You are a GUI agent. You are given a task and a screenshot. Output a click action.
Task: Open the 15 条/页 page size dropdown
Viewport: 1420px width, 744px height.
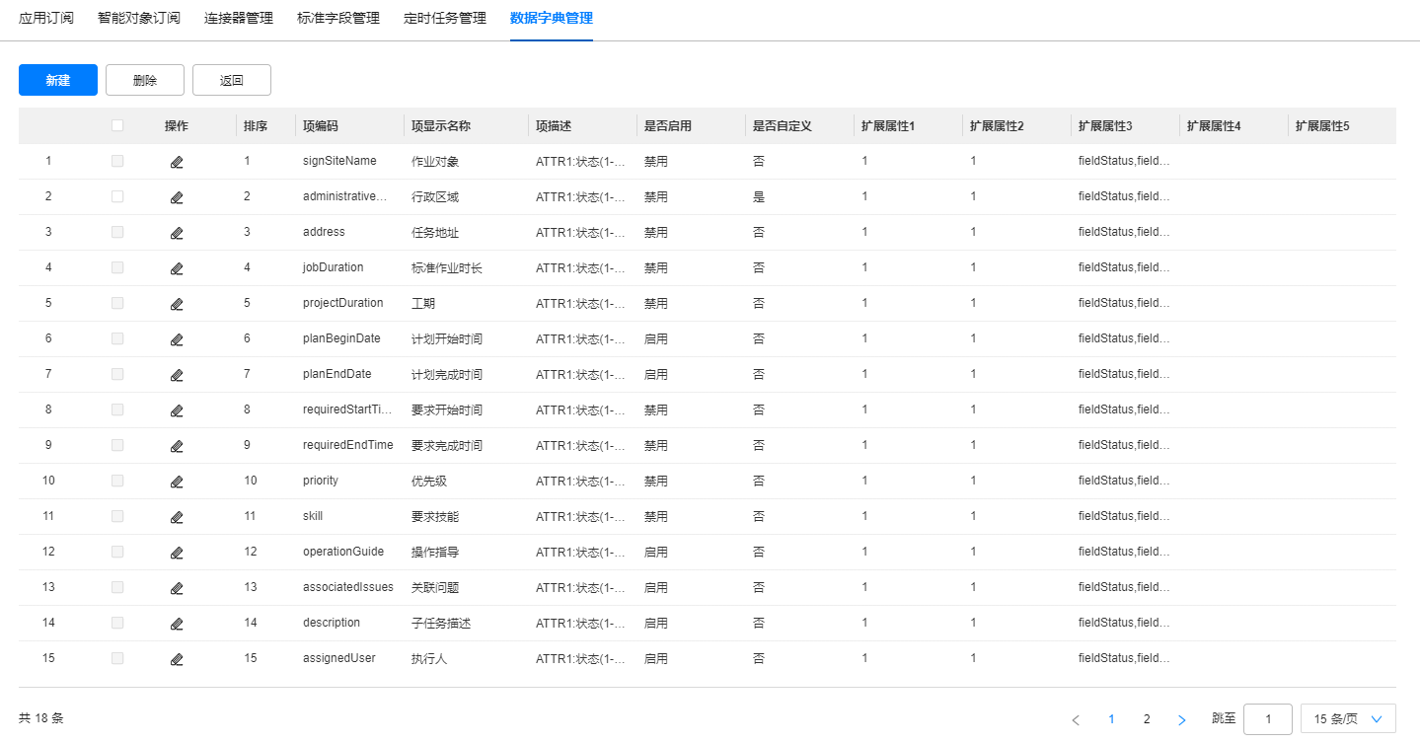tap(1348, 719)
